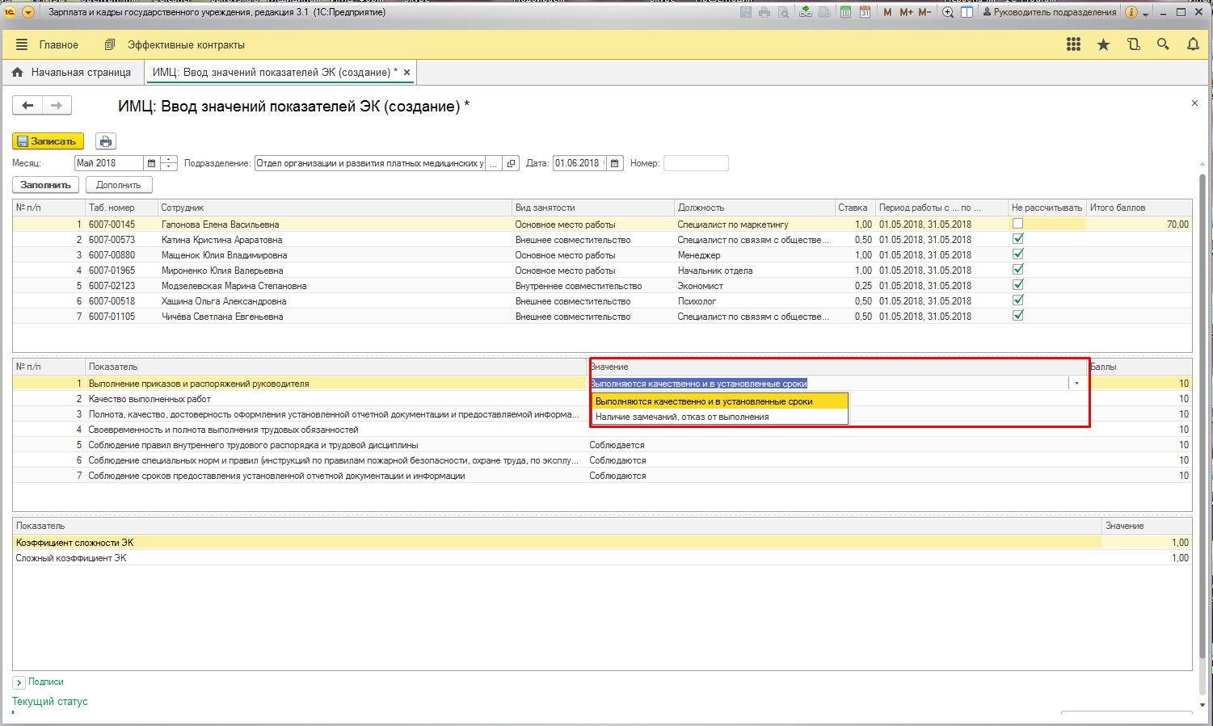Screen dimensions: 1213x726
Task: Open the calculator icon in the title toolbar
Action: [x=845, y=12]
